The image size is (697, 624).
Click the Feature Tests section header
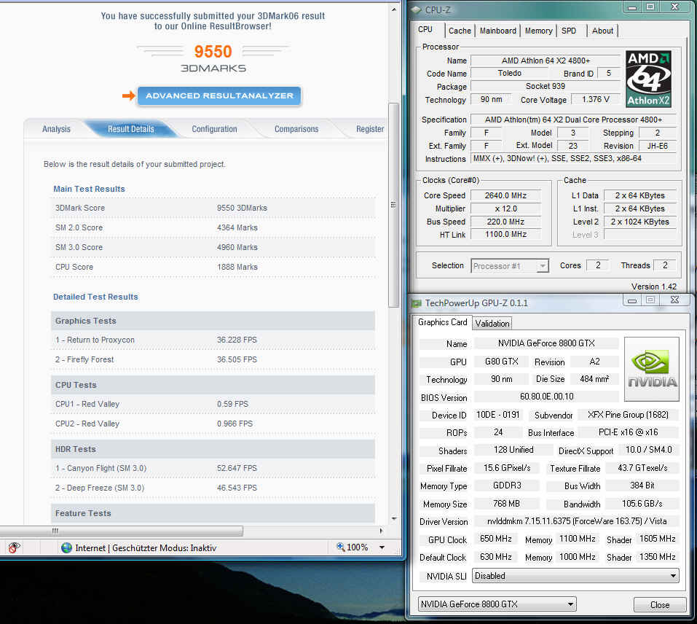(213, 513)
